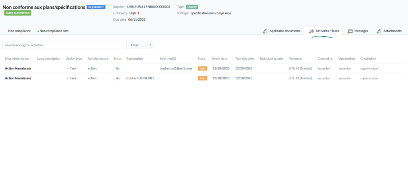The width and height of the screenshot is (408, 193).
Task: Click the Attachments file icon
Action: click(379, 31)
